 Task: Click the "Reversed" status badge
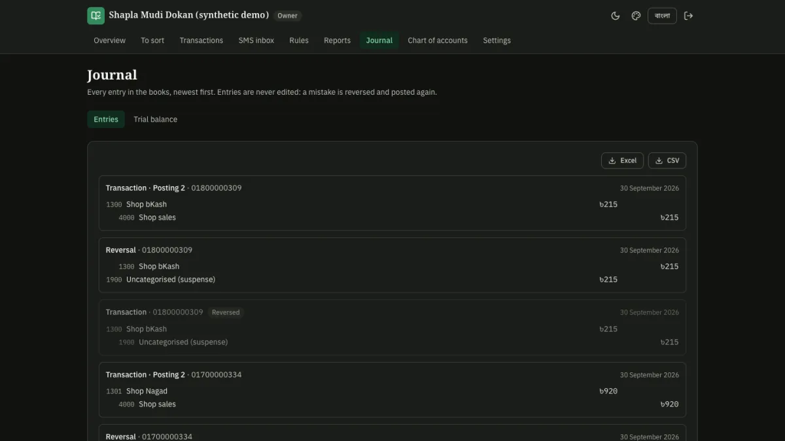[x=226, y=312]
